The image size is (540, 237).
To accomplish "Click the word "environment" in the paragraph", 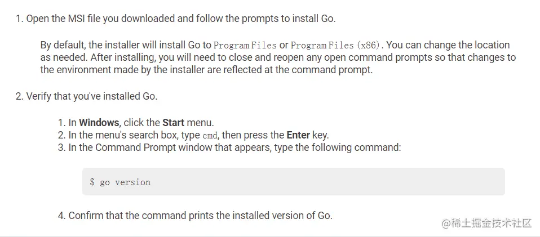I will click(84, 70).
